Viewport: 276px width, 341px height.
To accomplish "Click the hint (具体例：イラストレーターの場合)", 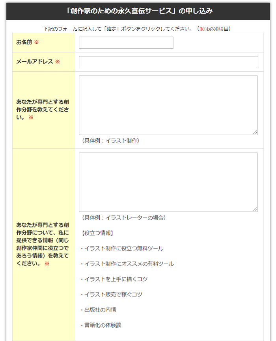I will [124, 218].
